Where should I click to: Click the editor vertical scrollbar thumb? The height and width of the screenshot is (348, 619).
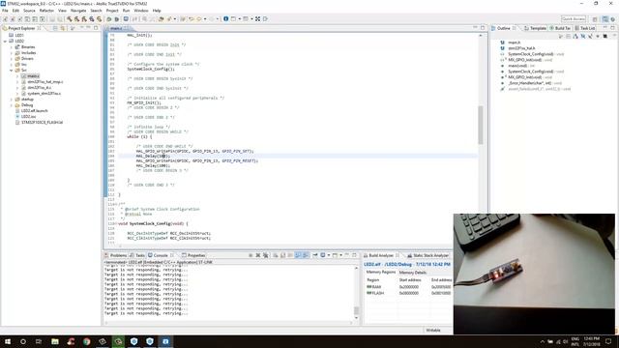[481, 125]
